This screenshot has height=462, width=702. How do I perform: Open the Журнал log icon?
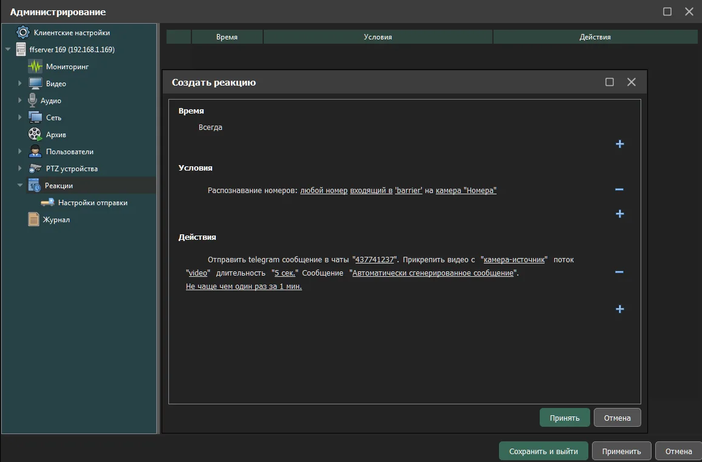coord(34,220)
